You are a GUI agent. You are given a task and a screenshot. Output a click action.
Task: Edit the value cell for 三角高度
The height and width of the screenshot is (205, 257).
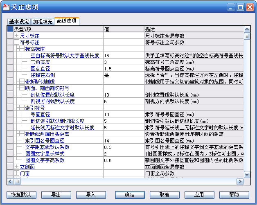pos(123,62)
